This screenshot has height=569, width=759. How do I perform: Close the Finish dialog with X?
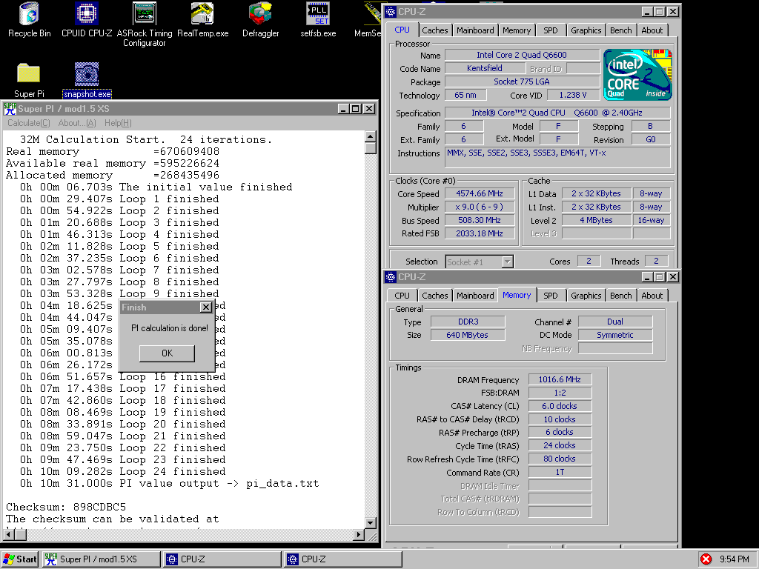pyautogui.click(x=206, y=307)
